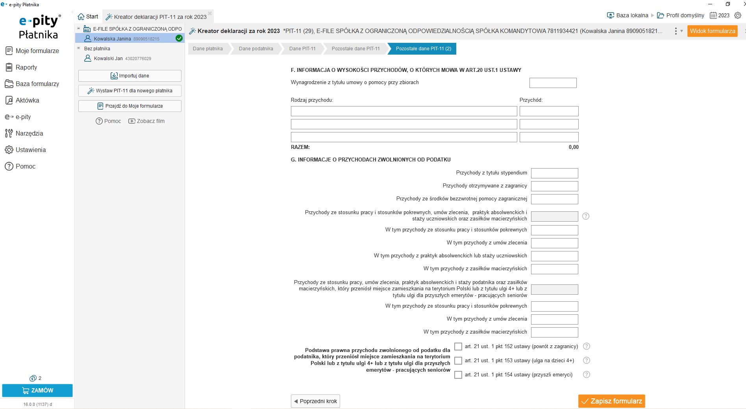This screenshot has height=409, width=746.
Task: Check art. 21 pkt 153 ulga na dzieci 4+
Action: (458, 361)
